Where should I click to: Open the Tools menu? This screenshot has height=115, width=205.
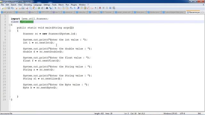54,5
